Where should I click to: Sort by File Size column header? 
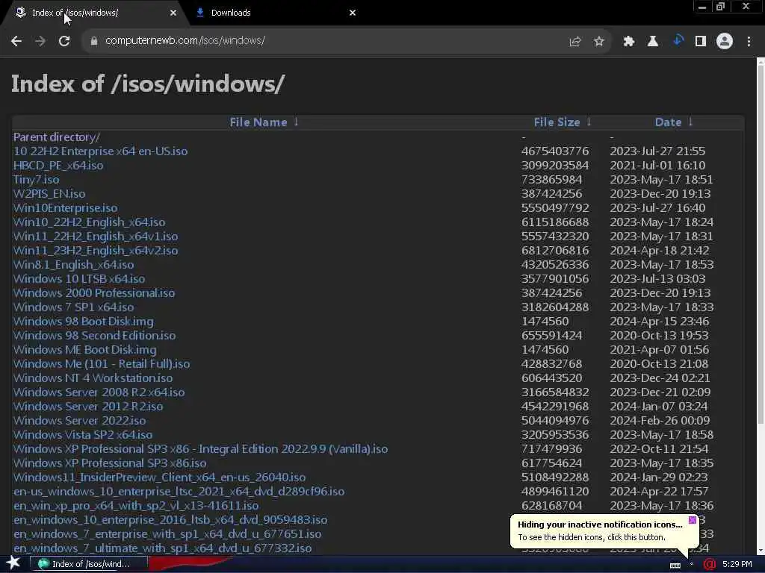557,122
